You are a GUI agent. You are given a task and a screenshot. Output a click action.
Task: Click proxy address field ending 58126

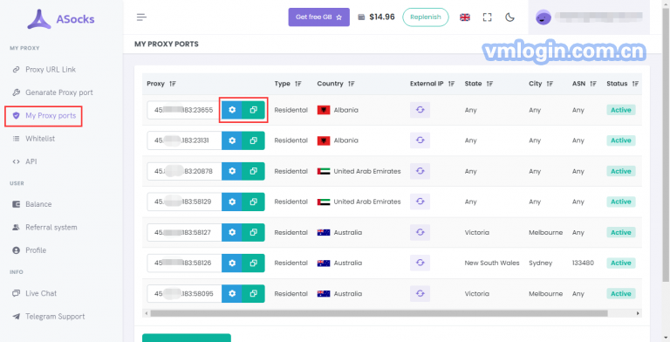184,263
